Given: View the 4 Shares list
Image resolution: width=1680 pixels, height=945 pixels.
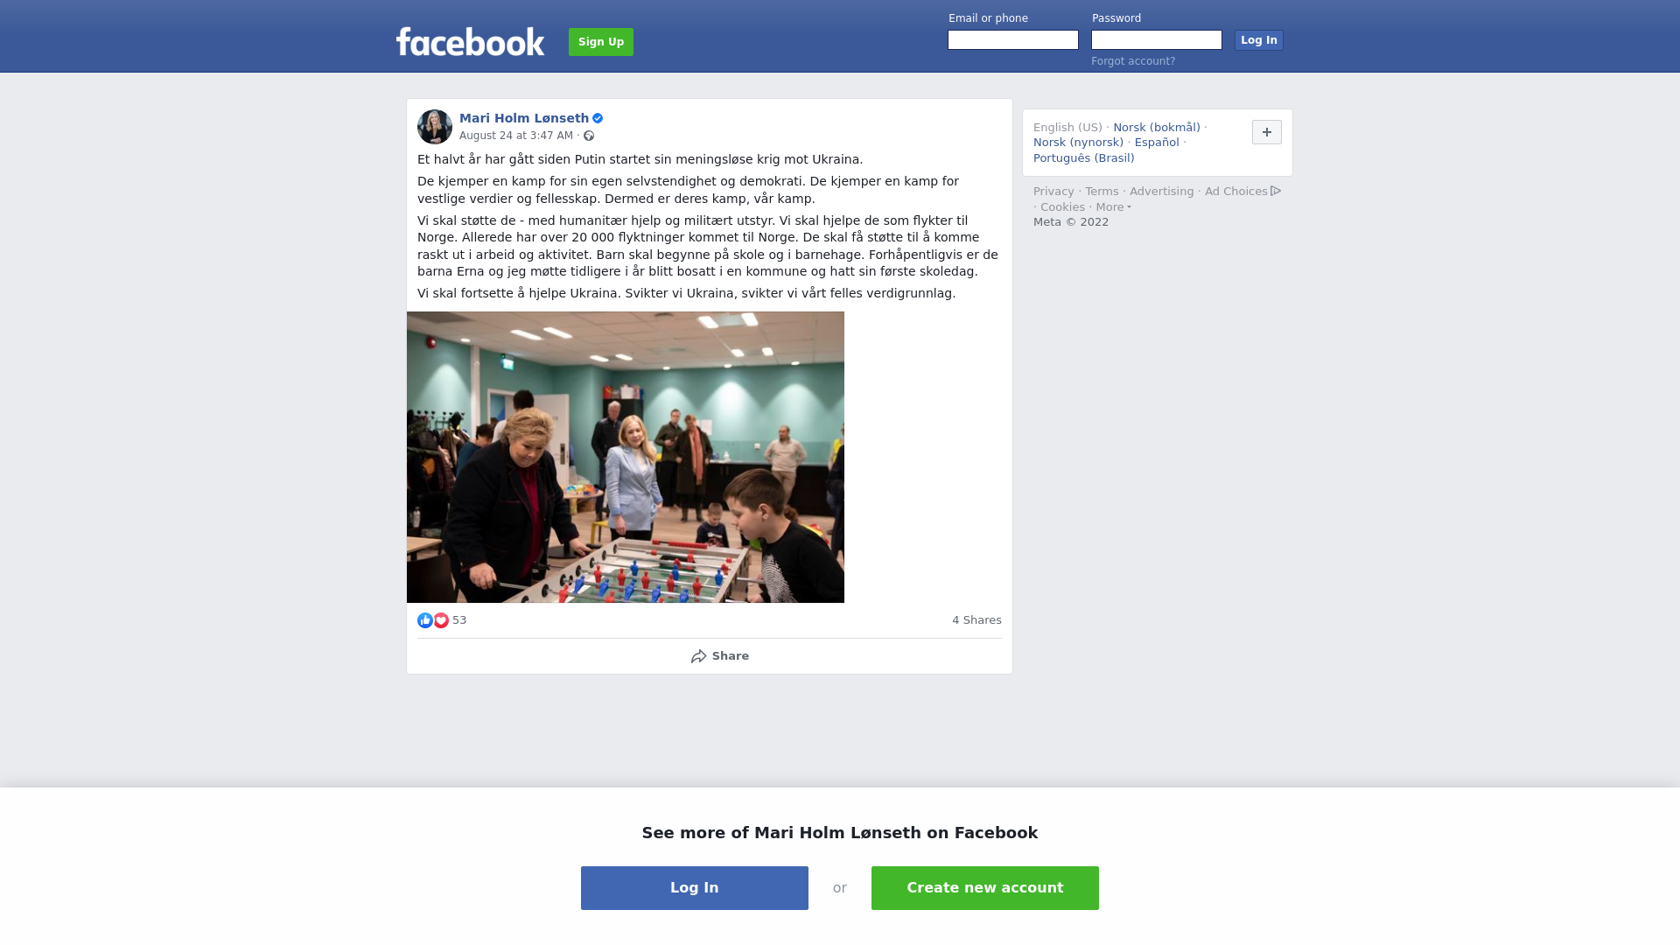Looking at the screenshot, I should pyautogui.click(x=976, y=620).
